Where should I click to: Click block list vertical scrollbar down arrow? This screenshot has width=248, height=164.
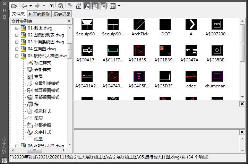242,97
